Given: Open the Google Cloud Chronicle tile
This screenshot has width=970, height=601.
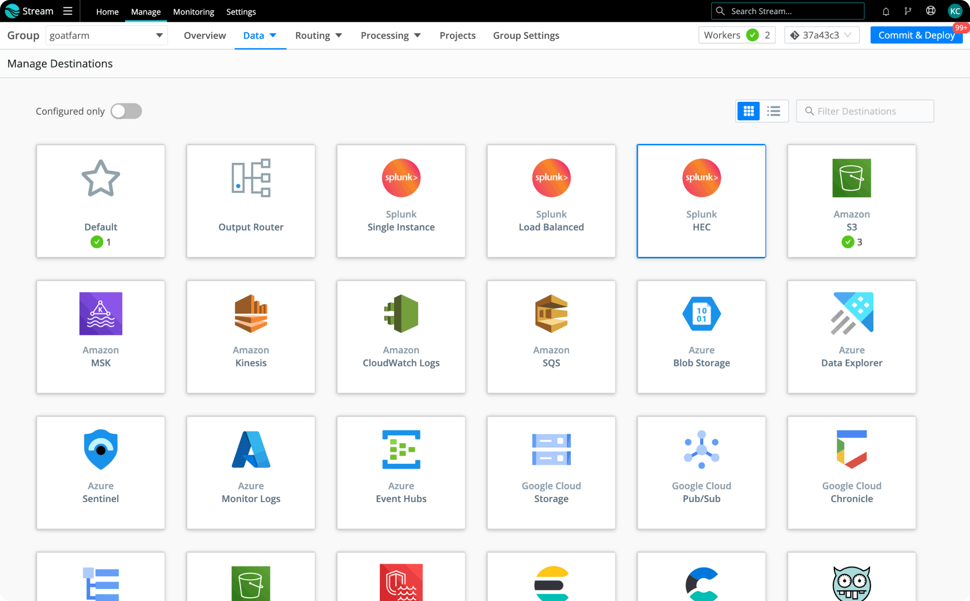Looking at the screenshot, I should [852, 473].
